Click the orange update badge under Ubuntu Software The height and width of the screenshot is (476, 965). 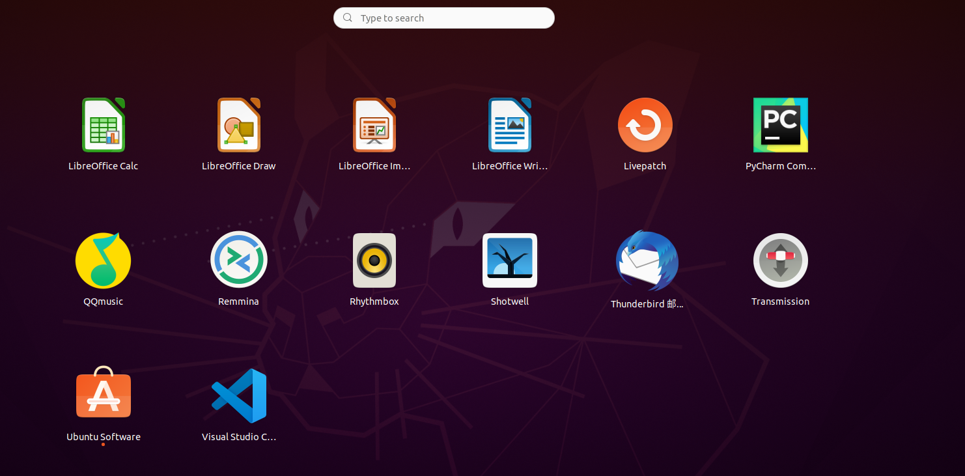104,444
